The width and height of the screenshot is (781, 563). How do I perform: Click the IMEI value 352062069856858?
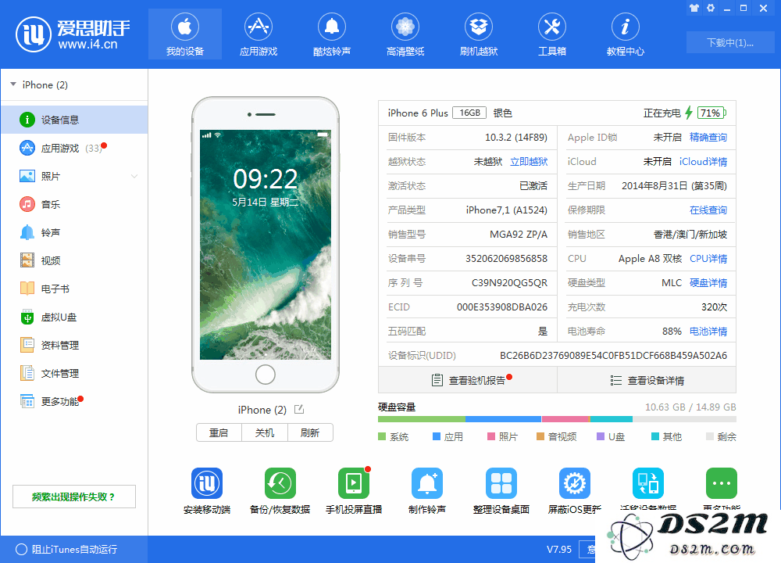click(506, 258)
